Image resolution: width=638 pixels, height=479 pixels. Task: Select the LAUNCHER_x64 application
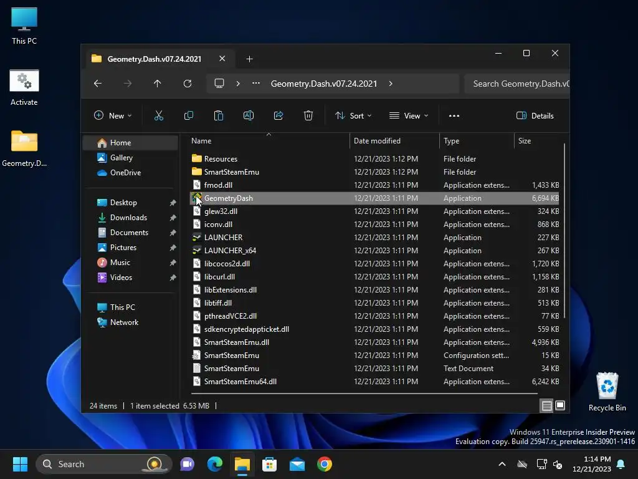(x=374, y=251)
